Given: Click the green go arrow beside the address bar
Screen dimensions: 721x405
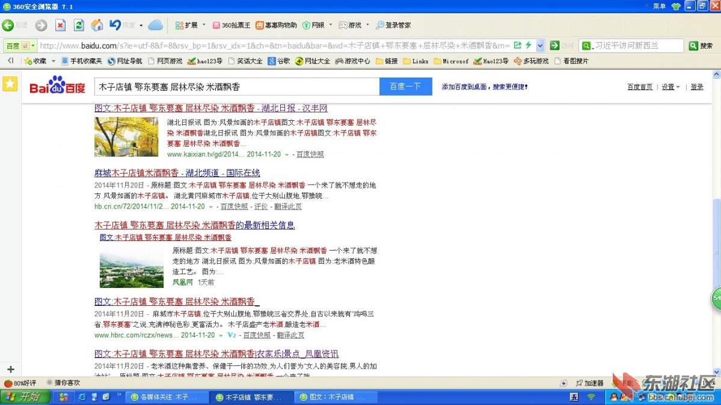Looking at the screenshot, I should [x=554, y=45].
